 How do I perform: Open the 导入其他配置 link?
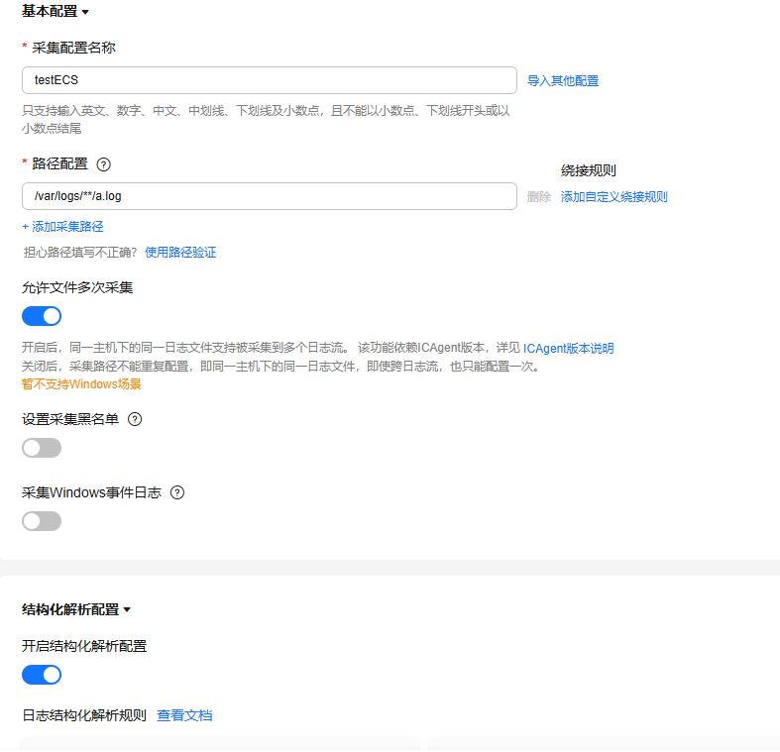click(x=563, y=80)
